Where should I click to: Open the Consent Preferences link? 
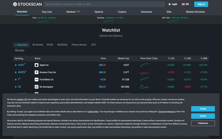click(166, 112)
